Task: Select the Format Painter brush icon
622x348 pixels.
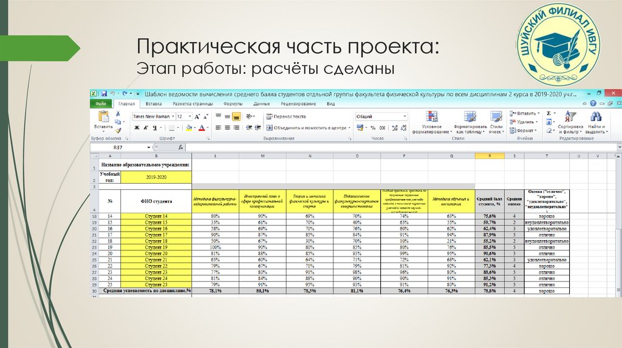Action: [x=118, y=130]
